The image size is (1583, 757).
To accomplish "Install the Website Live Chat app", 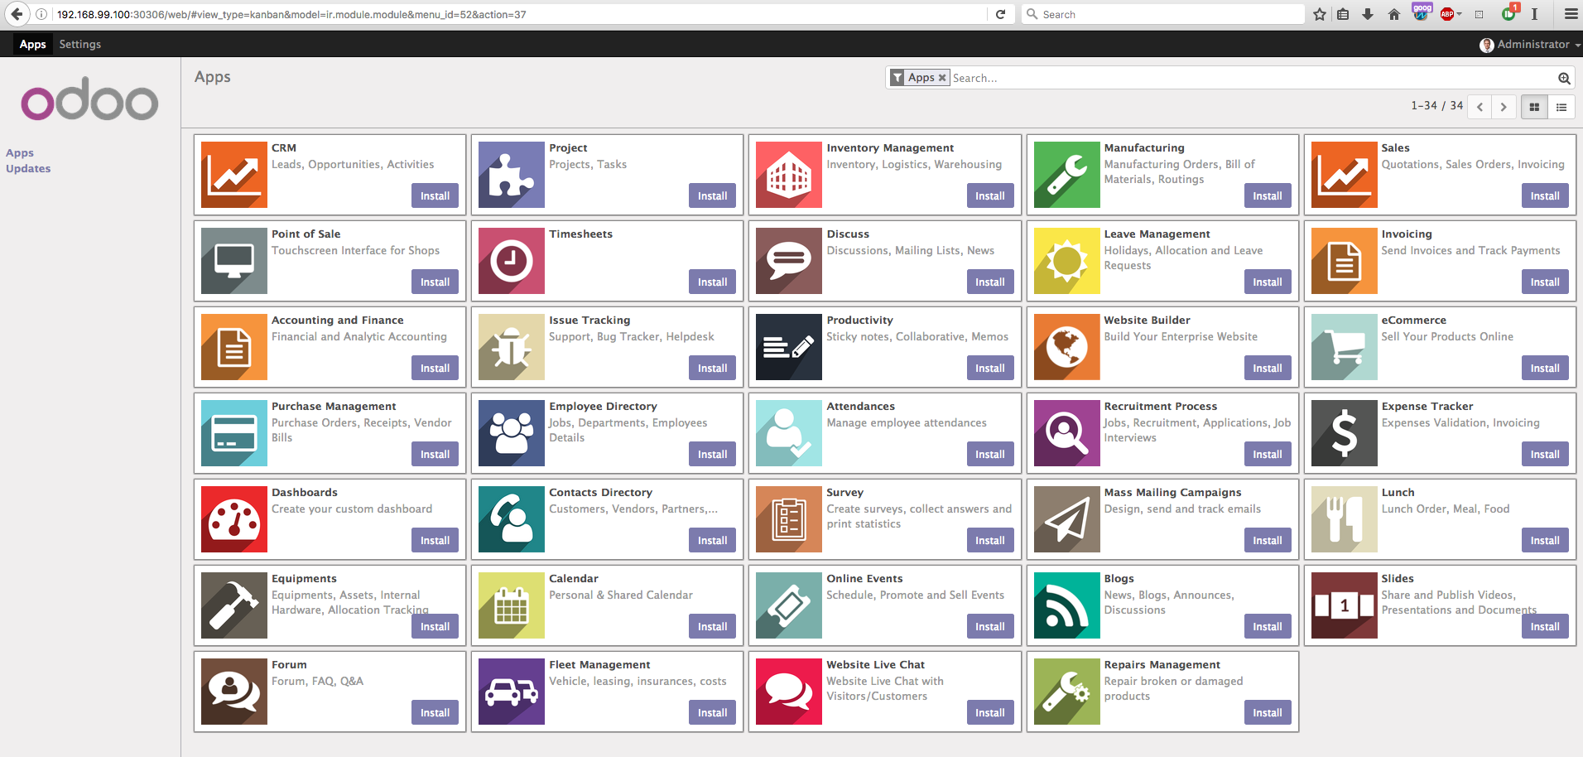I will 989,713.
